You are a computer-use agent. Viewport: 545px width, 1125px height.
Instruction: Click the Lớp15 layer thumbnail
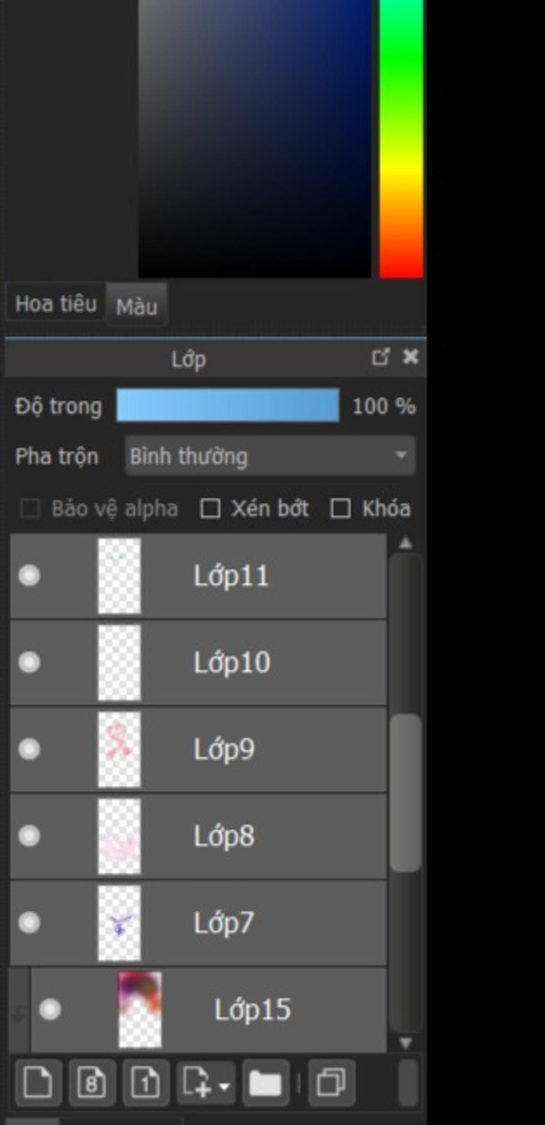click(139, 1009)
